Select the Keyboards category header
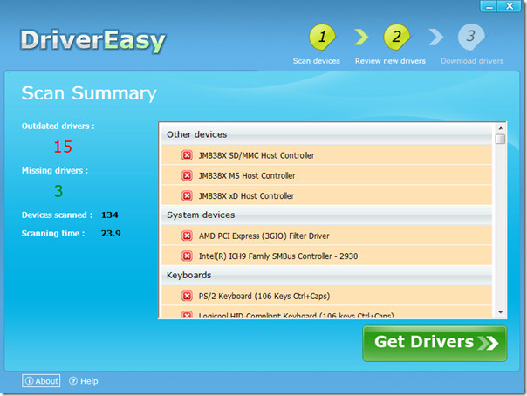This screenshot has height=396, width=527. pos(326,275)
